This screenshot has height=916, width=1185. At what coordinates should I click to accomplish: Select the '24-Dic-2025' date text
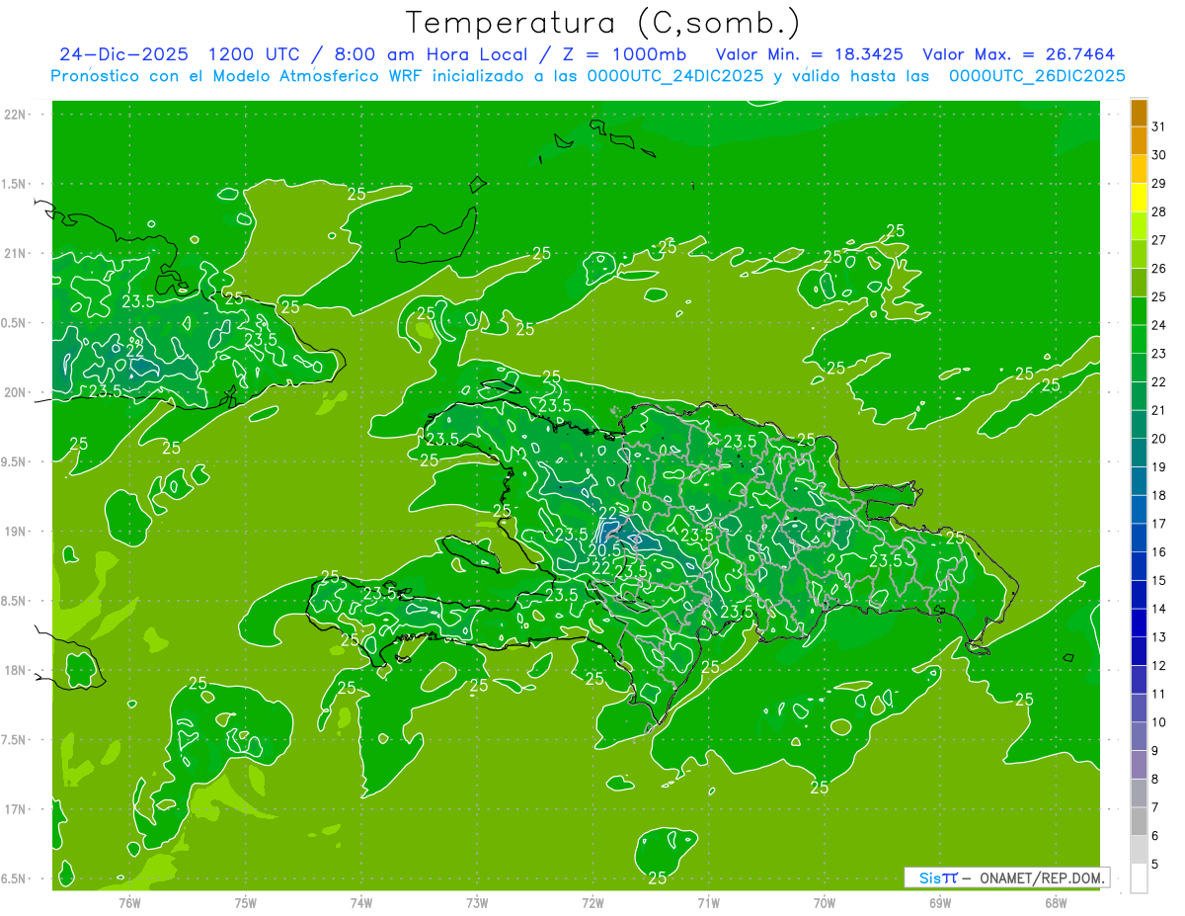(x=124, y=54)
